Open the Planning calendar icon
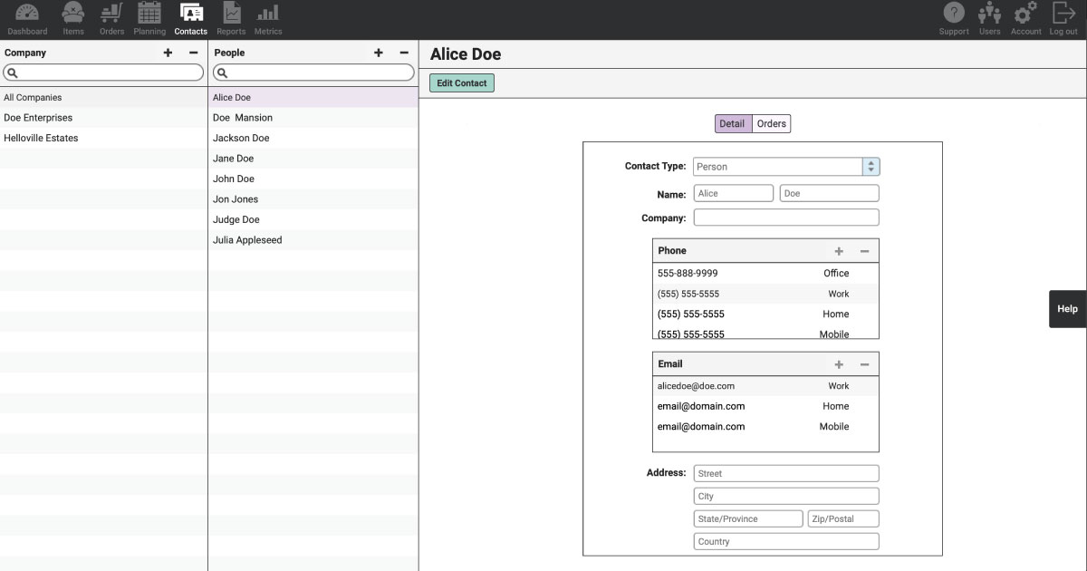Viewport: 1087px width, 571px height. [x=149, y=13]
